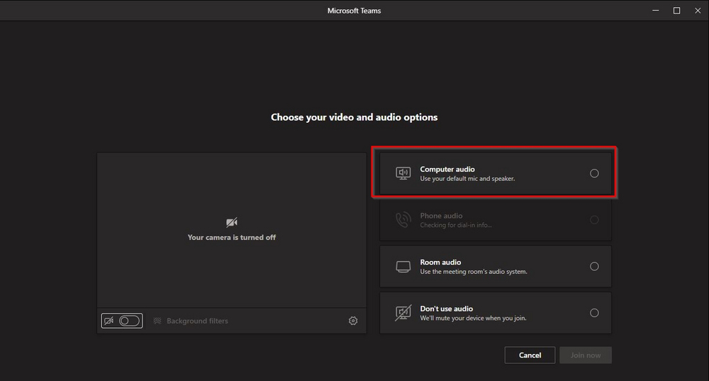Click the Background filters sparkle icon
This screenshot has width=709, height=381.
(x=157, y=321)
